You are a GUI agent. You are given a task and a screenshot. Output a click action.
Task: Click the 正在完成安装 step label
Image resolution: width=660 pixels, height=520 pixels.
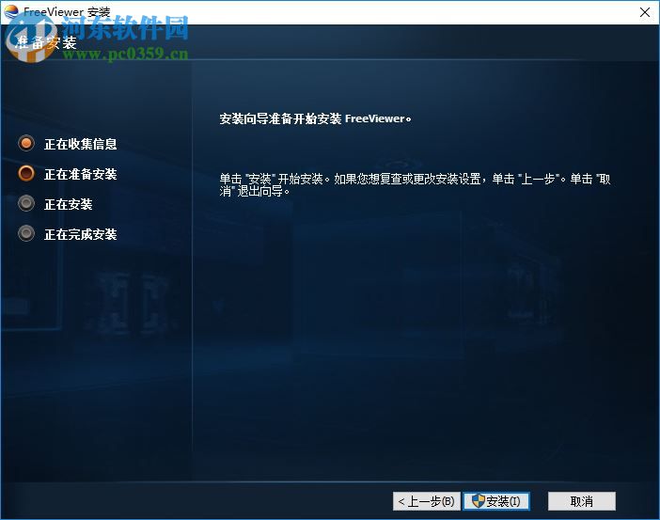81,234
